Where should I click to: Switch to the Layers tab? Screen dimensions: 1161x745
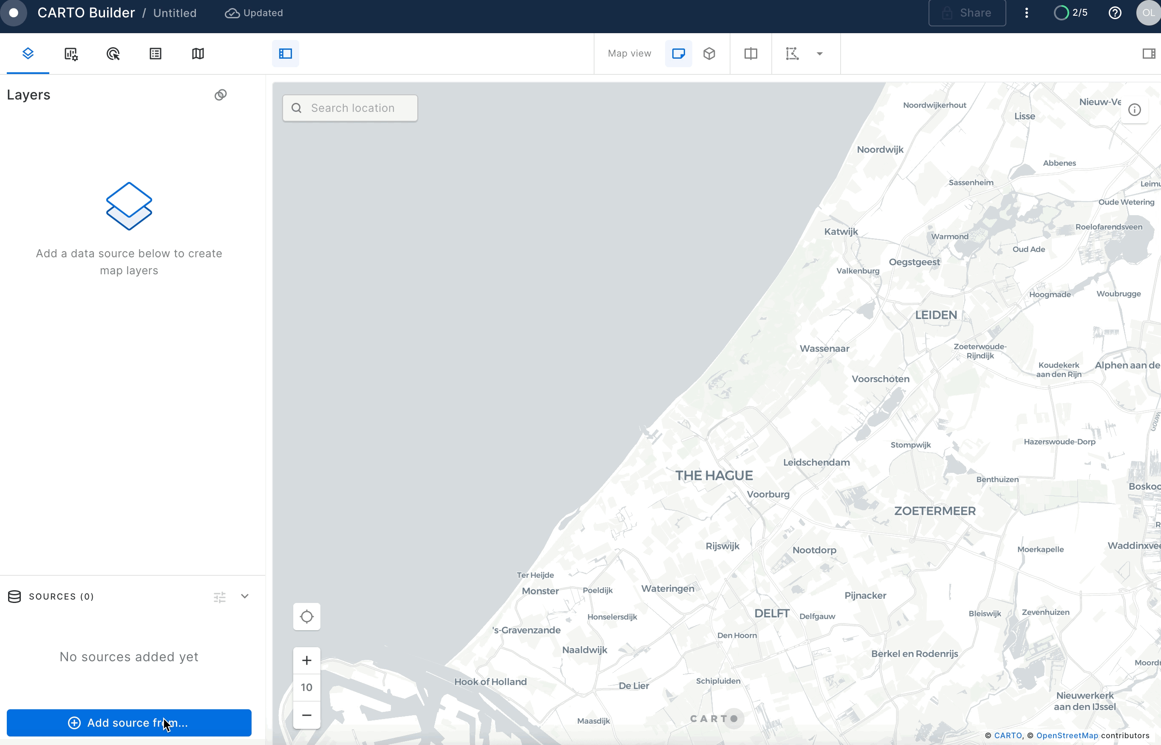click(x=28, y=54)
